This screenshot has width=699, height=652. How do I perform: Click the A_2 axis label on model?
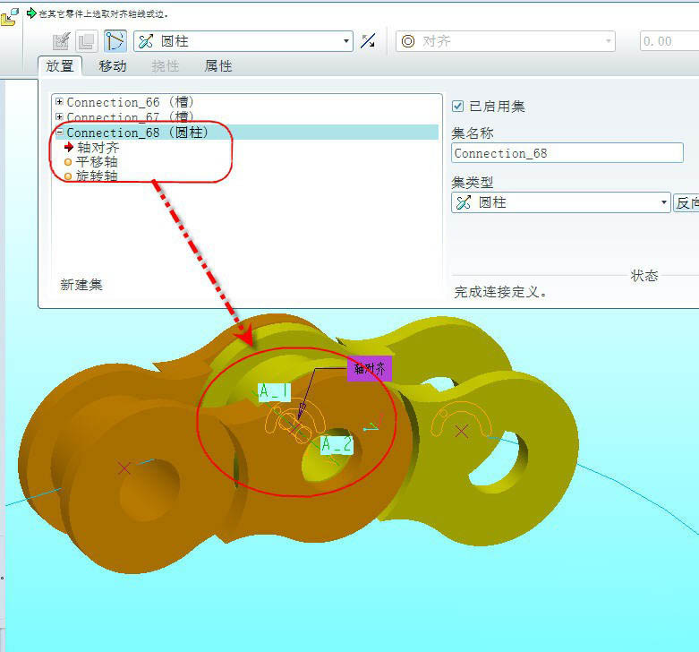click(337, 444)
